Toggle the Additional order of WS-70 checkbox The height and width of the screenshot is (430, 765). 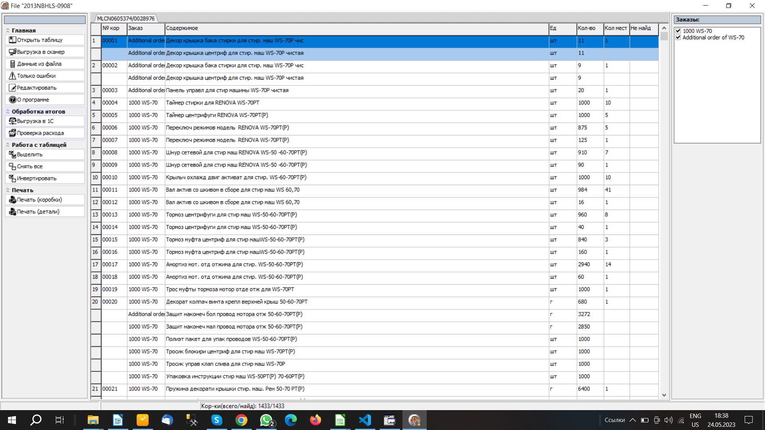click(678, 37)
